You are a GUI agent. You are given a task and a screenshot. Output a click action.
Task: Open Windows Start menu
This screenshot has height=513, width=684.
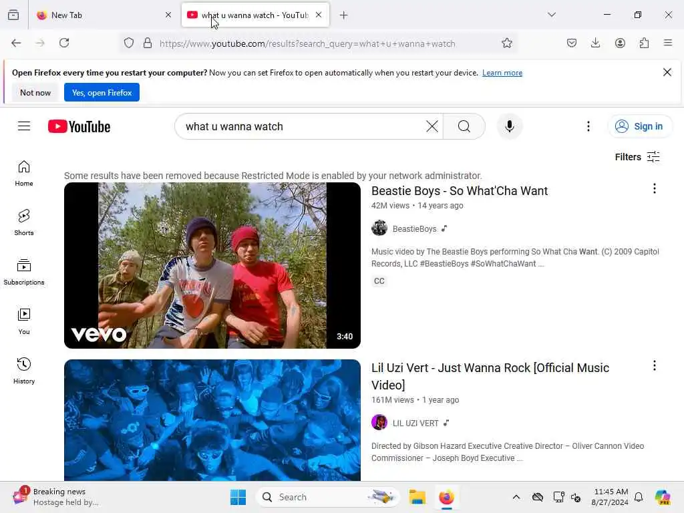[238, 497]
